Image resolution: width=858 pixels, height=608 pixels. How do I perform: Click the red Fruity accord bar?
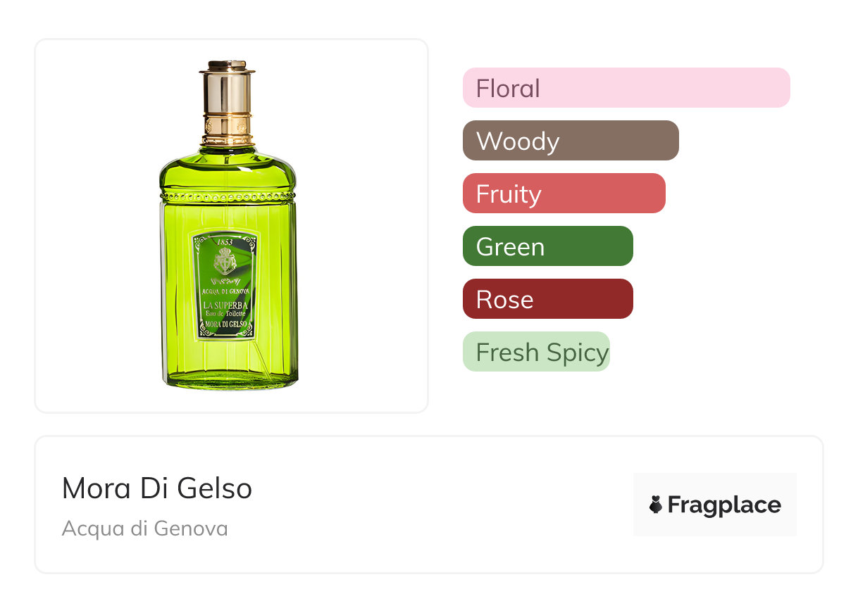(x=564, y=194)
